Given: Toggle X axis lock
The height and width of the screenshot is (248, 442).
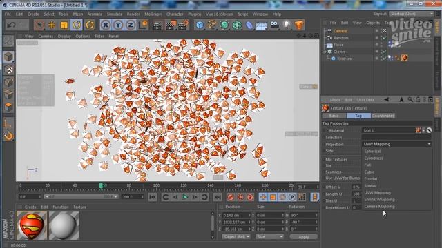Looking at the screenshot, I should point(106,25).
